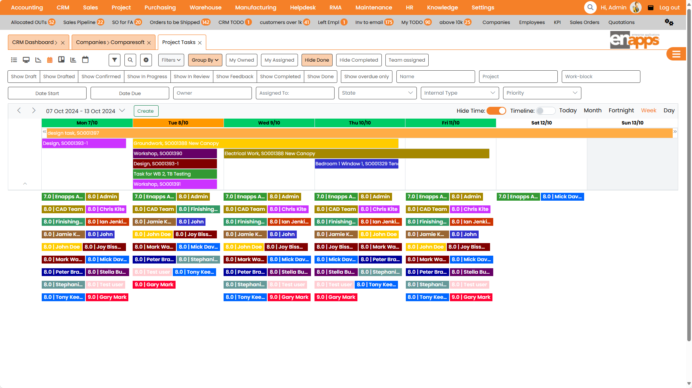Open the Manufacturing menu
This screenshot has height=388, width=692.
(255, 7)
